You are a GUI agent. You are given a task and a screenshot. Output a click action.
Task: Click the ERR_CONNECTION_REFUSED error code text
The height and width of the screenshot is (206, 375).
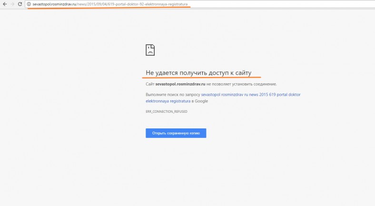coord(167,112)
